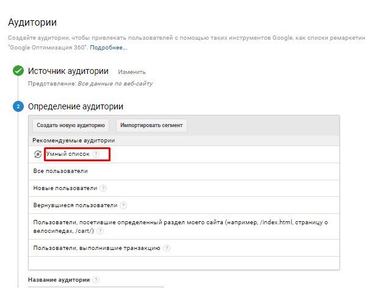Image resolution: width=365 pixels, height=297 pixels.
Task: Open help icon after велосипедах, /cart/)
Action: pos(100,231)
